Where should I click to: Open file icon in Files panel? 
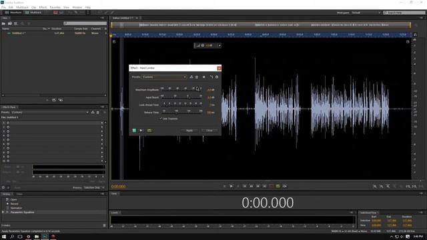coord(3,24)
